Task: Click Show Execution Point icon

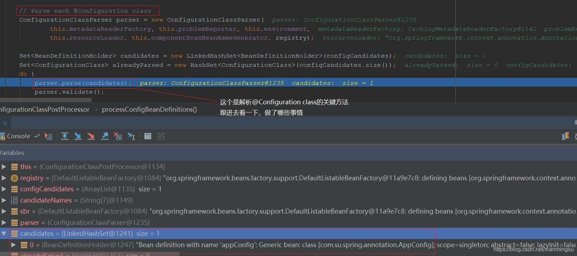Action: click(48, 136)
